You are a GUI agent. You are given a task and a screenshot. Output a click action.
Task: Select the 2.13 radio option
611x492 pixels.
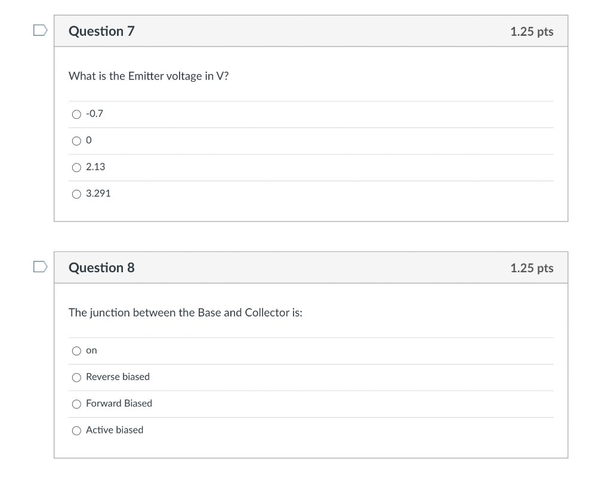(76, 167)
